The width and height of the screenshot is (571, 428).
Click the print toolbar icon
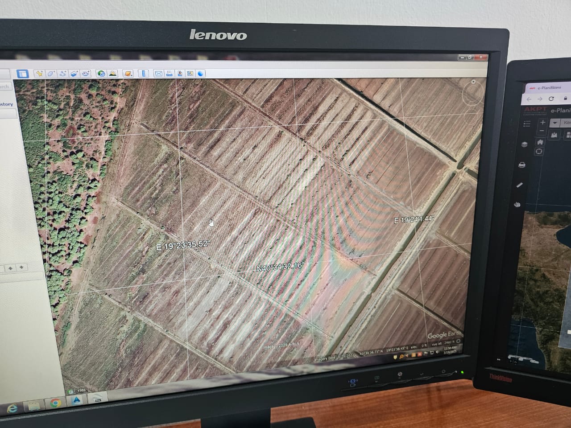(170, 74)
